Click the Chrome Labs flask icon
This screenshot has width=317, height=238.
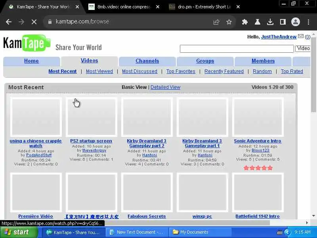[x=257, y=22]
